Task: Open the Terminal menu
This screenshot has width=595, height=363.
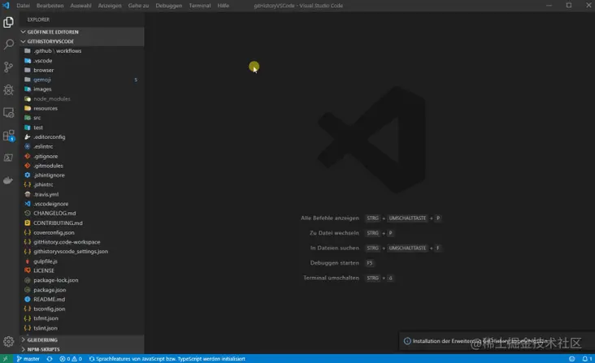Action: [x=200, y=6]
